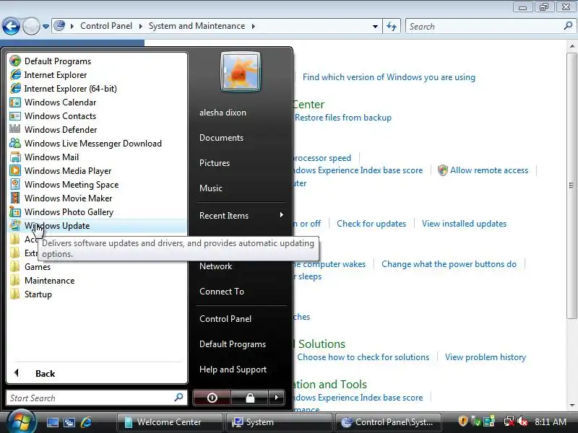
Task: Open Windows Calendar icon
Action: click(x=15, y=102)
